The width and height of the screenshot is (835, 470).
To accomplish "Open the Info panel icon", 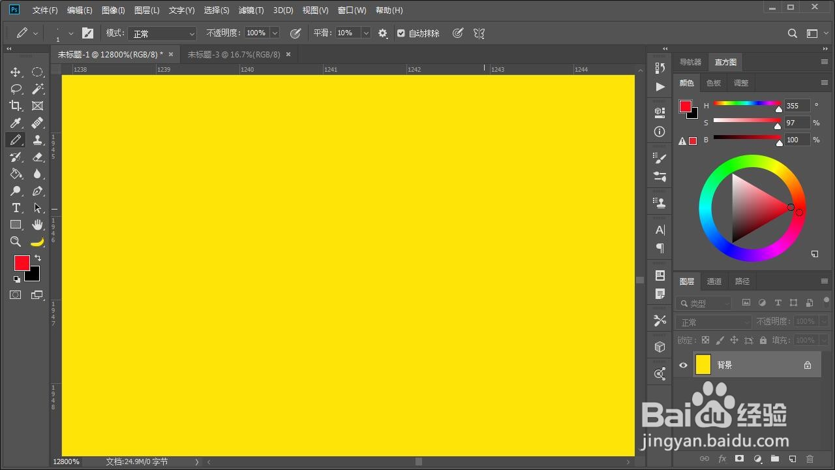I will pyautogui.click(x=660, y=131).
